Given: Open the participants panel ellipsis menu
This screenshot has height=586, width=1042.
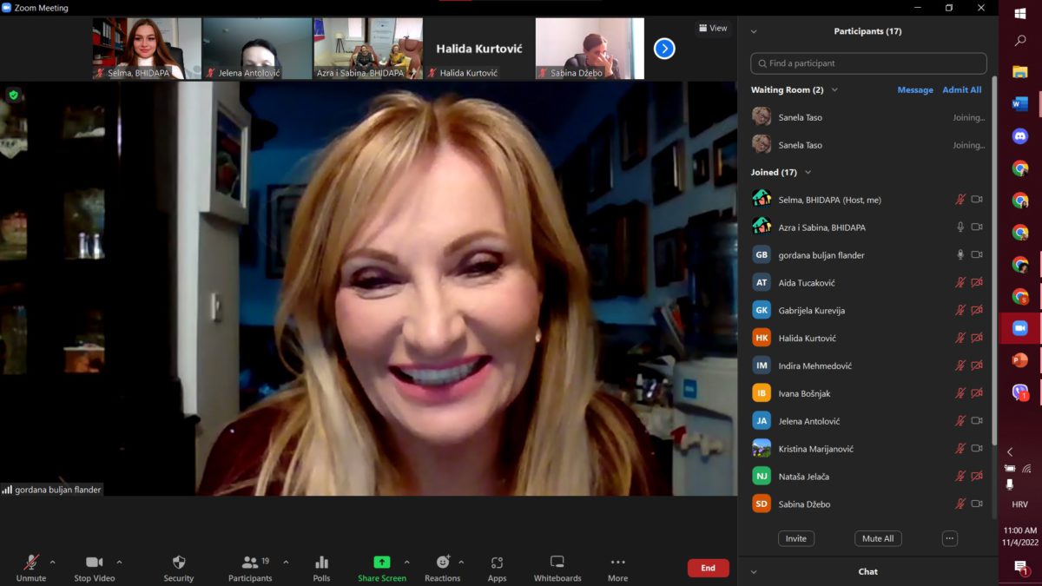Looking at the screenshot, I should [949, 538].
